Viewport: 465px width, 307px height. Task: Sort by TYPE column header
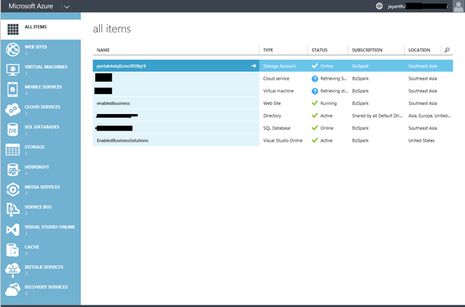pos(268,50)
